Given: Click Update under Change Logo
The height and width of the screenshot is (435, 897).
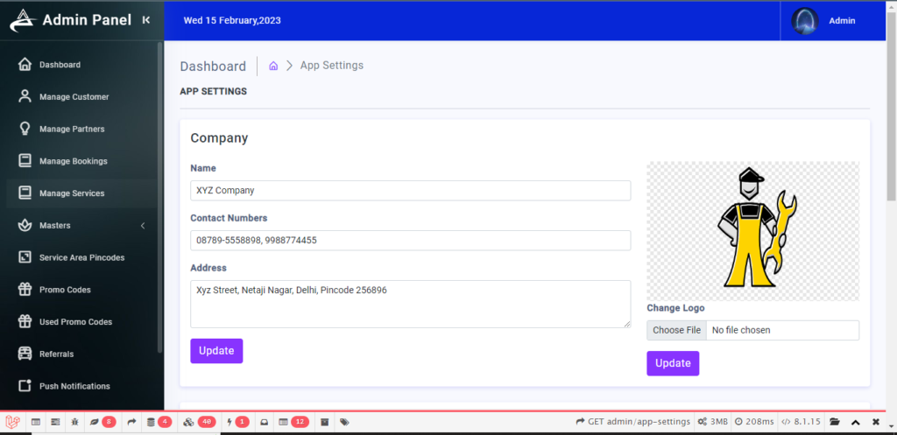Looking at the screenshot, I should coord(673,363).
